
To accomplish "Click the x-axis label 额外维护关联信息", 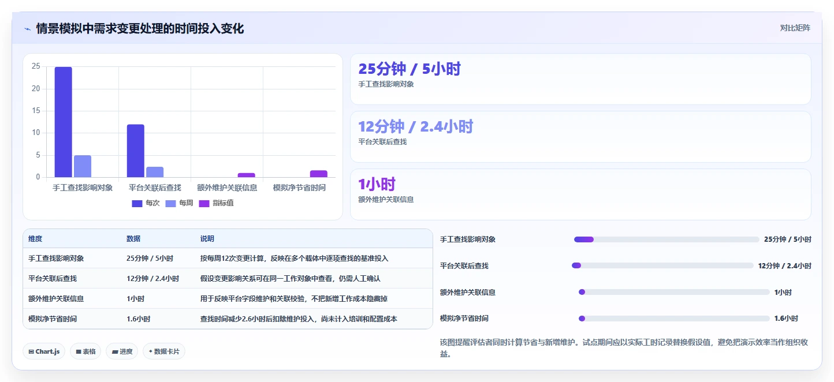I will pyautogui.click(x=227, y=188).
